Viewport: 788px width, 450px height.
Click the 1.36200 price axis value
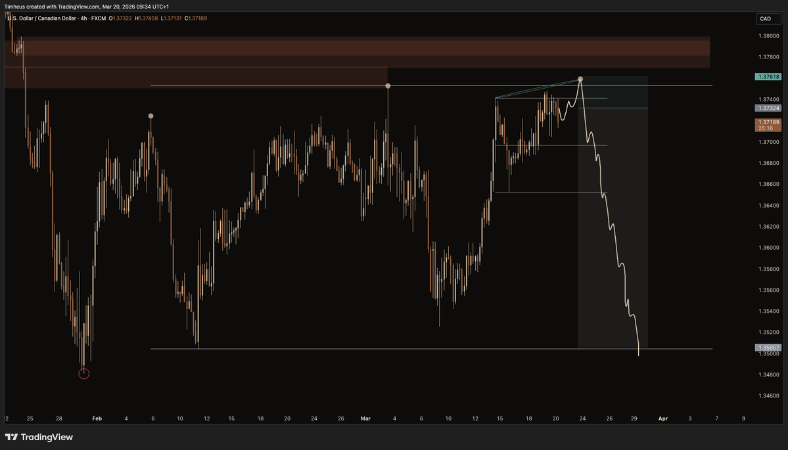(x=769, y=227)
